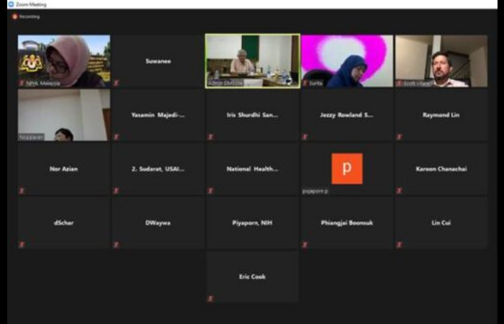Image resolution: width=504 pixels, height=324 pixels.
Task: Select Scott's video tile
Action: tap(441, 61)
